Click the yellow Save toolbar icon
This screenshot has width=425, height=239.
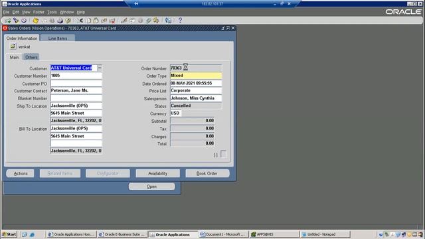(35, 21)
